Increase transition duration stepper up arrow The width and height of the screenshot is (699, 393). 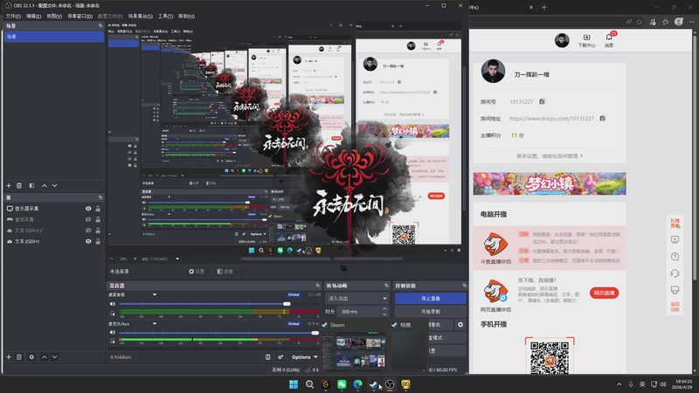(384, 309)
